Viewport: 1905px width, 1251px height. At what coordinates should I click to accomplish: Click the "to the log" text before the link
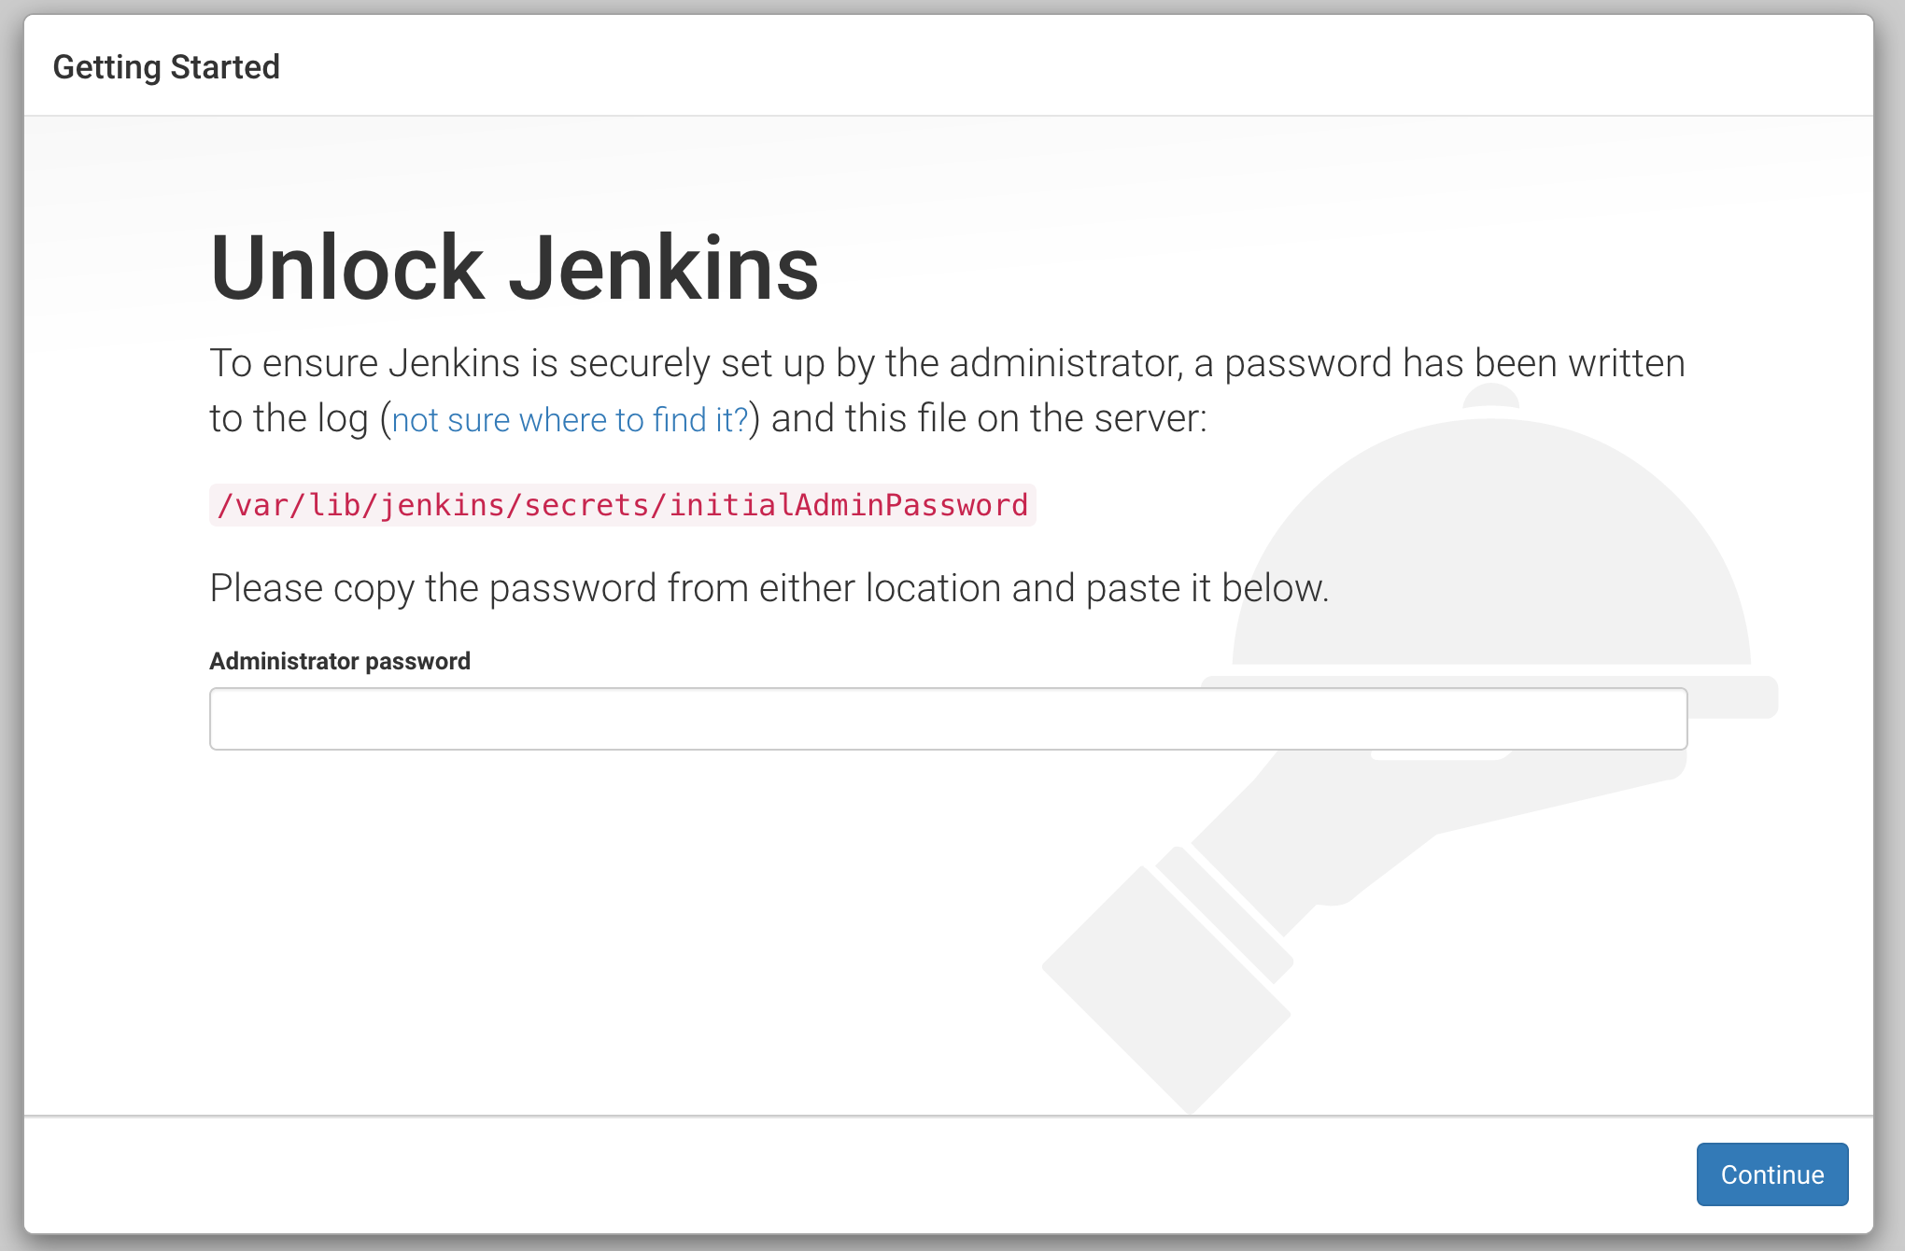pos(289,419)
